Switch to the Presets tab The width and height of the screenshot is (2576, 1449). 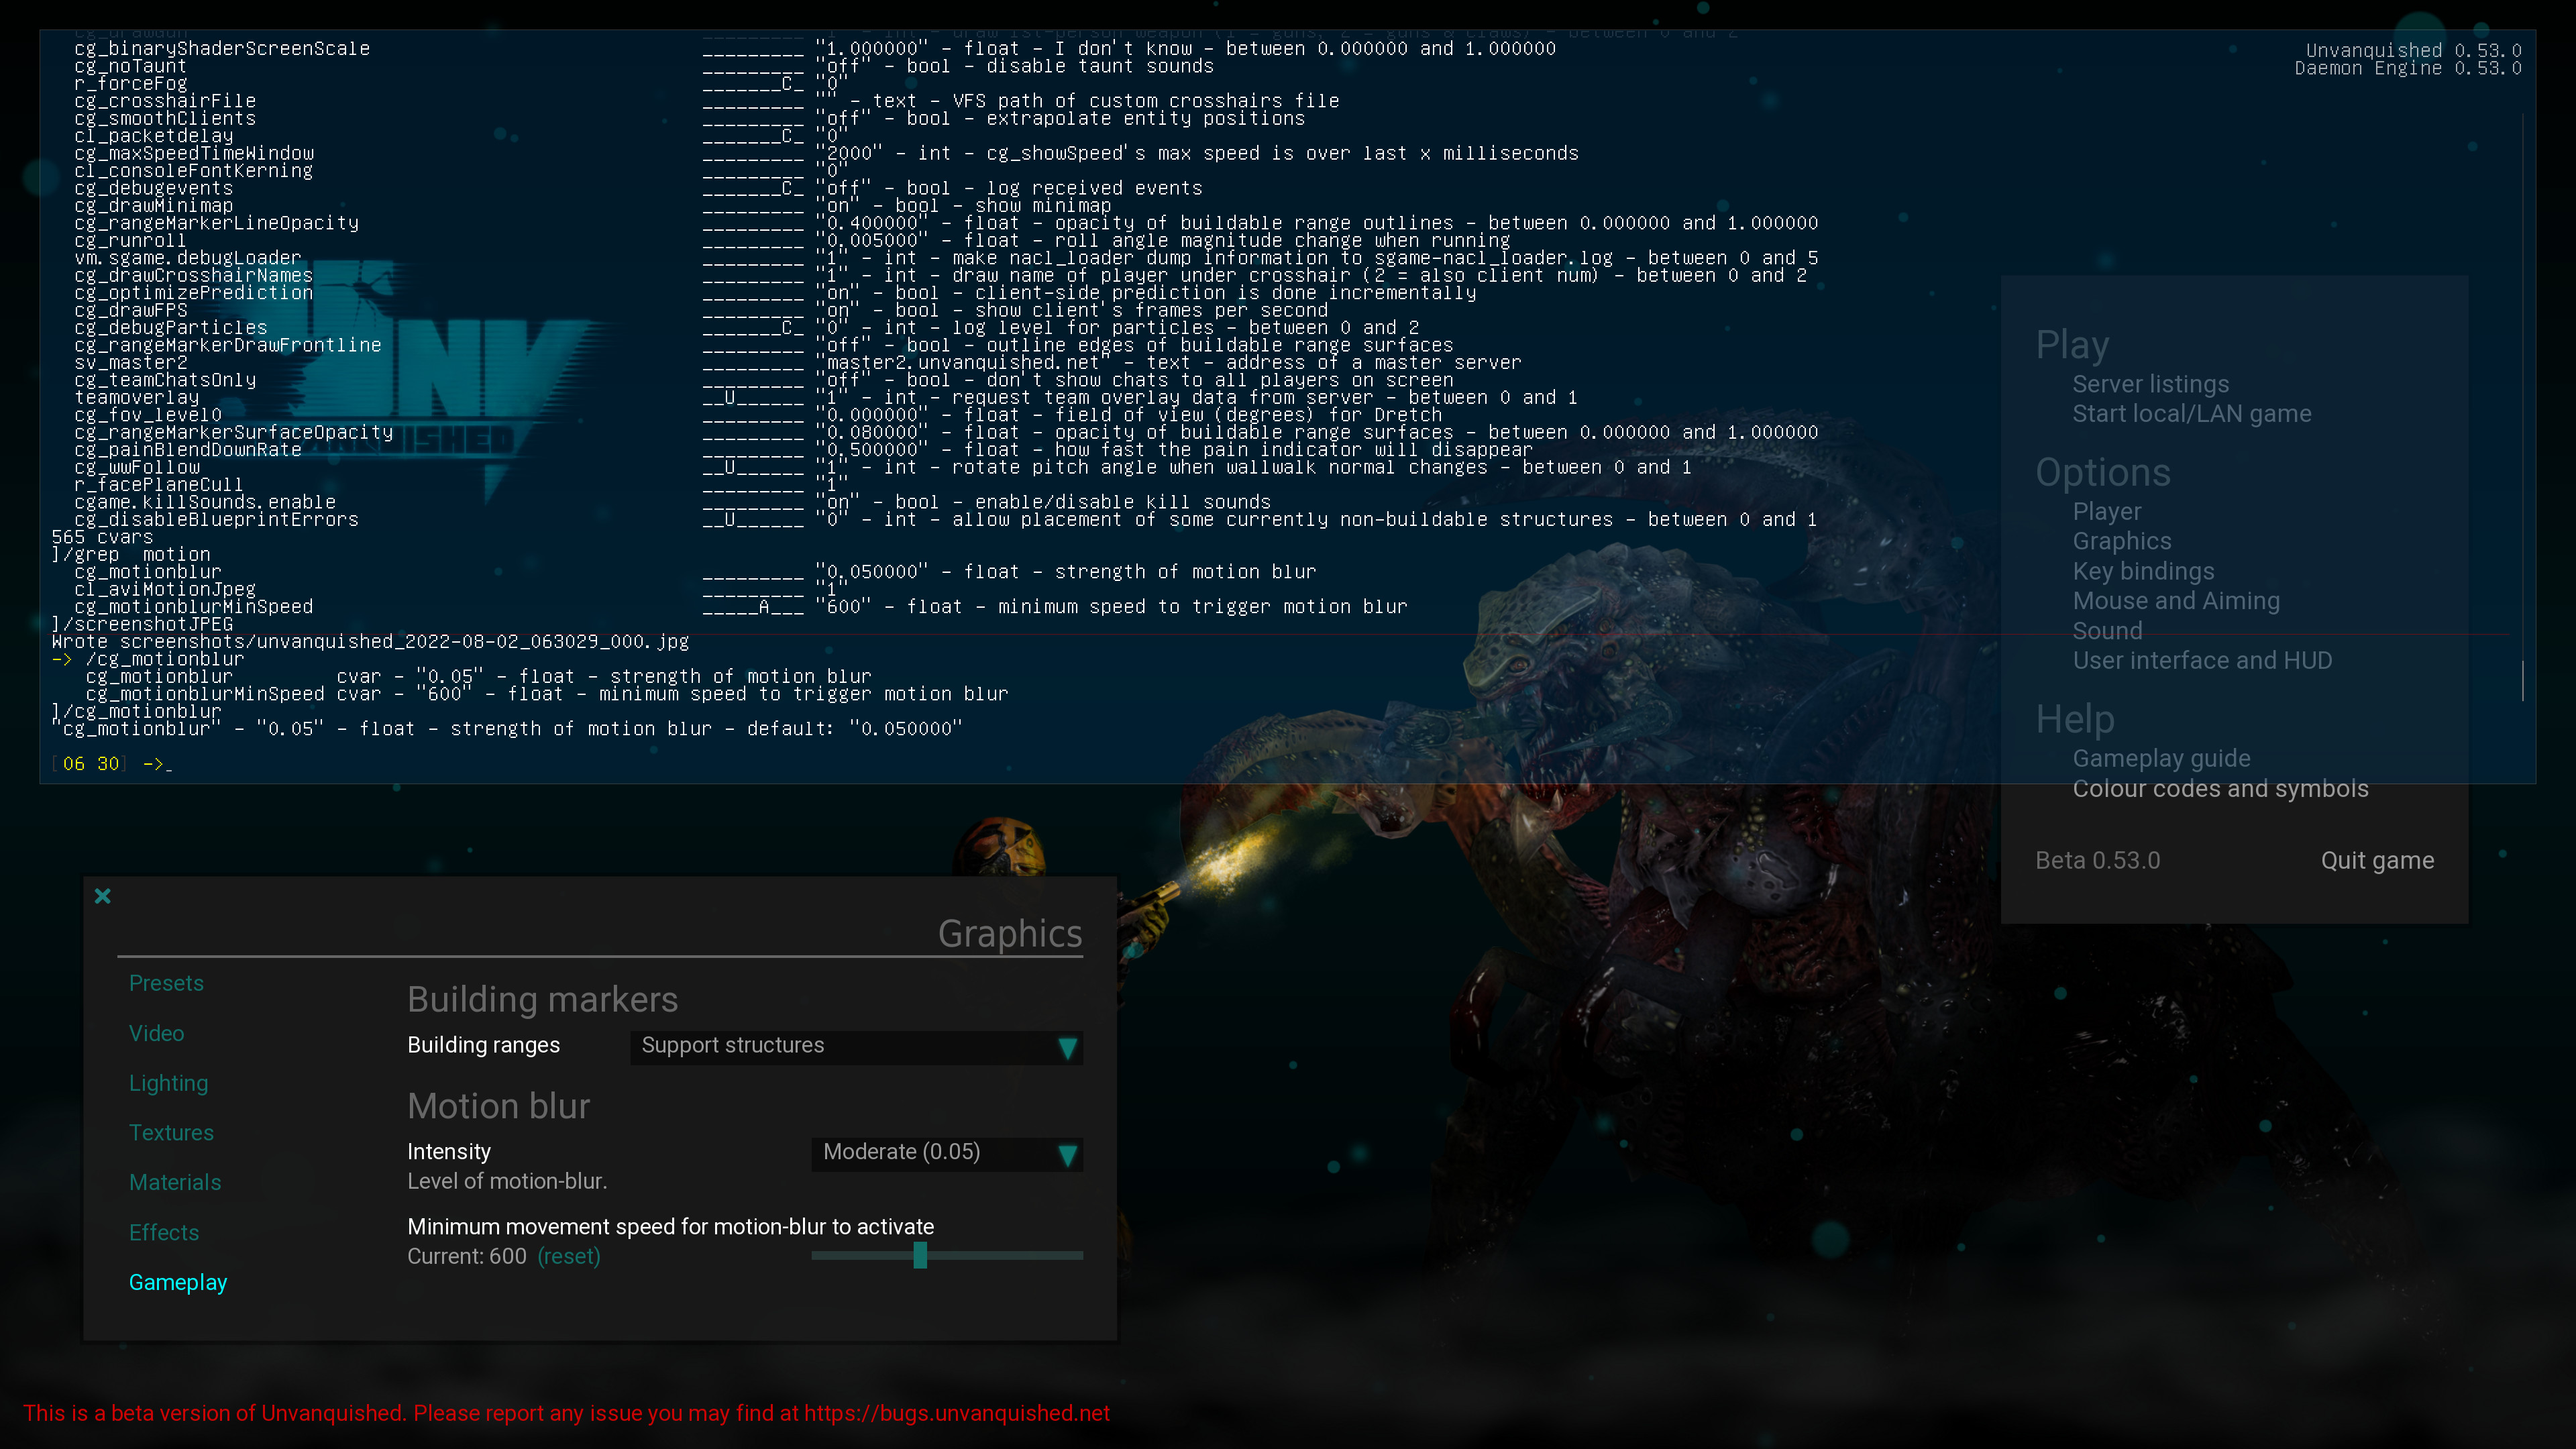[166, 983]
